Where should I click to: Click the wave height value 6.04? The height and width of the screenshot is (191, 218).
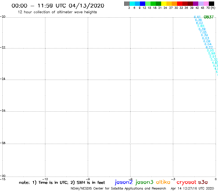(x=208, y=44)
